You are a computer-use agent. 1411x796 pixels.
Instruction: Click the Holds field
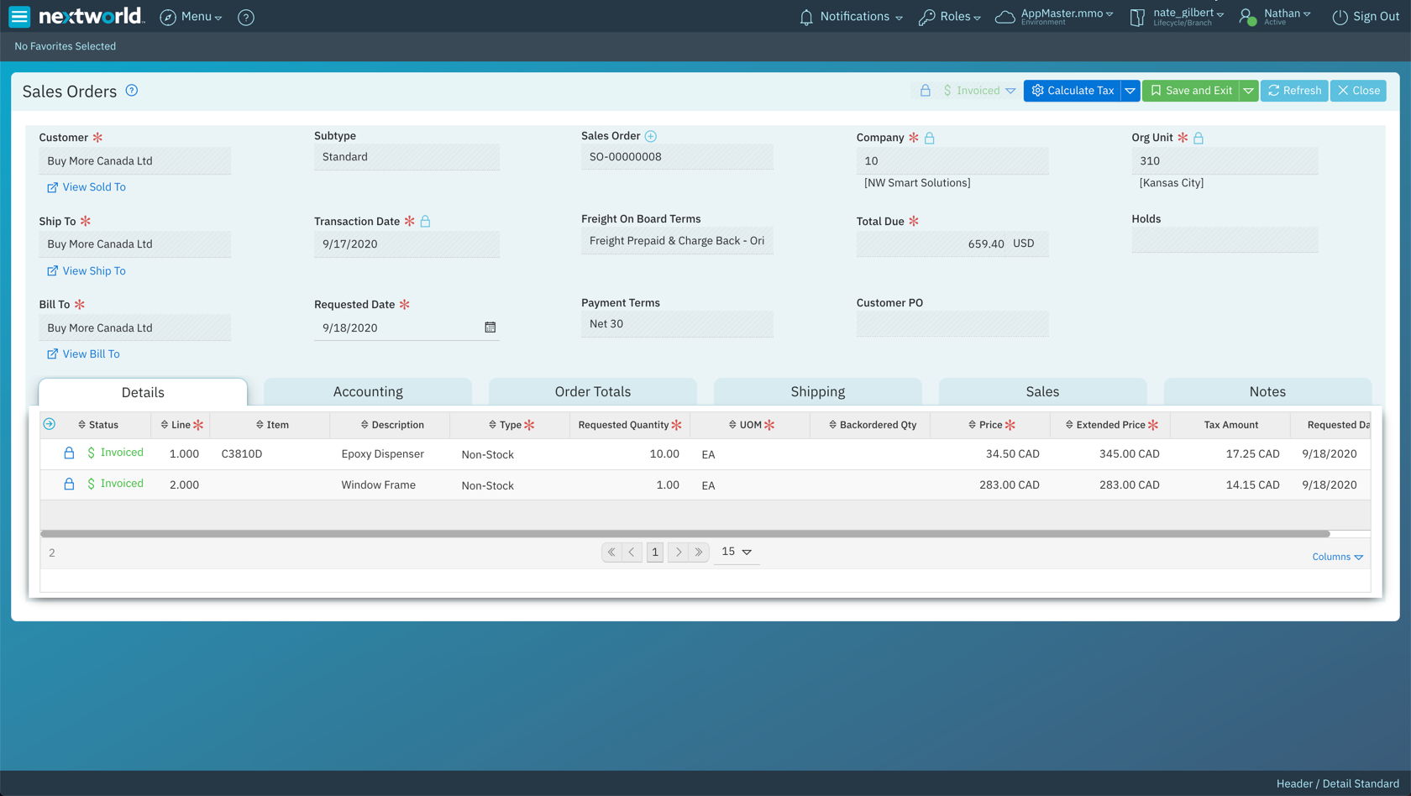[1225, 240]
